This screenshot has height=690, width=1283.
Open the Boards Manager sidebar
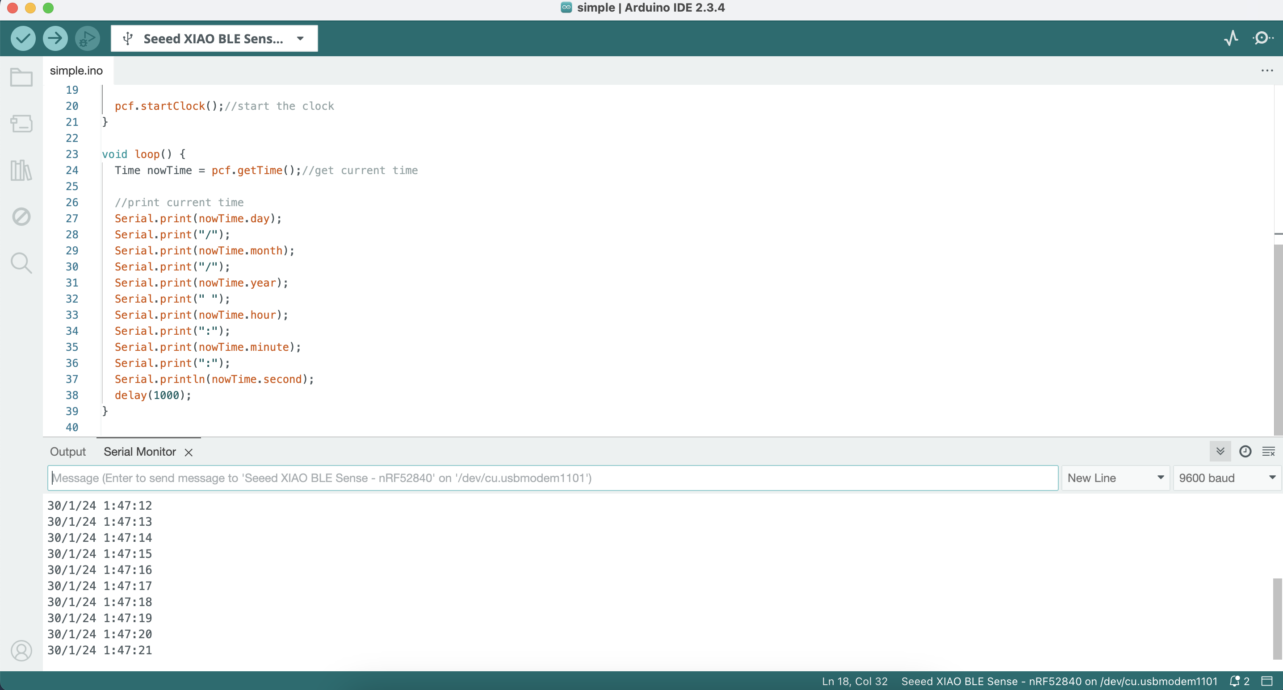(21, 123)
